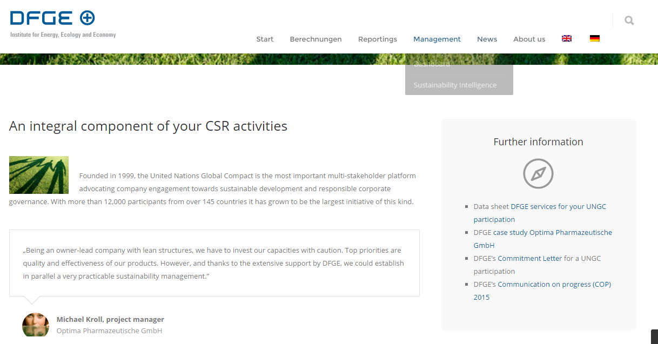
Task: Open case study Optima Pharmazeutische GmbH link
Action: tap(552, 232)
